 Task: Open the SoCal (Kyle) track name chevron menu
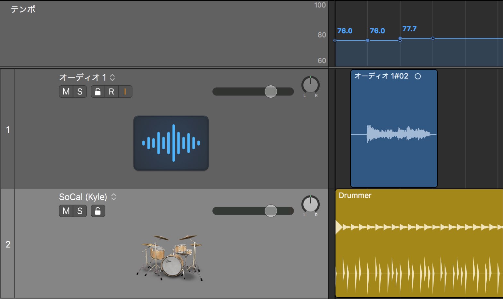coord(114,197)
